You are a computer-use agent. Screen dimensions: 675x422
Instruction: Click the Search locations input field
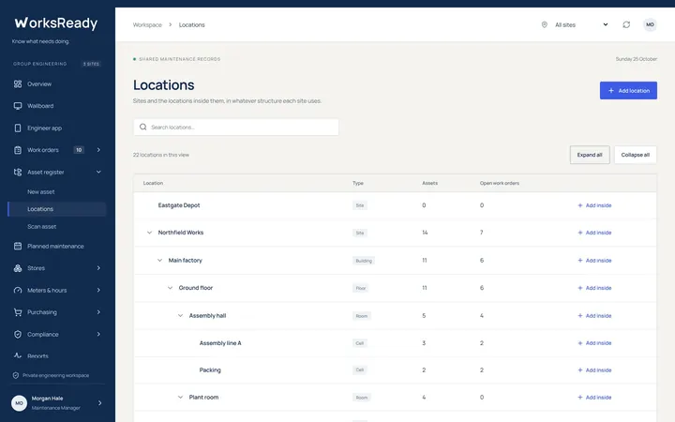click(x=236, y=127)
